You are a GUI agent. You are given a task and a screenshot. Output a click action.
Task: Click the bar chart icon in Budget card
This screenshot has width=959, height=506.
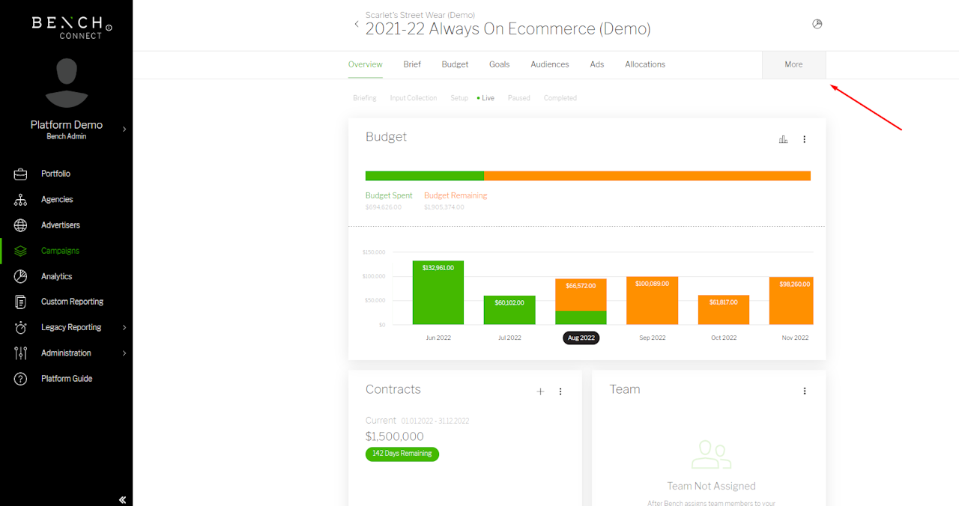[x=783, y=139]
